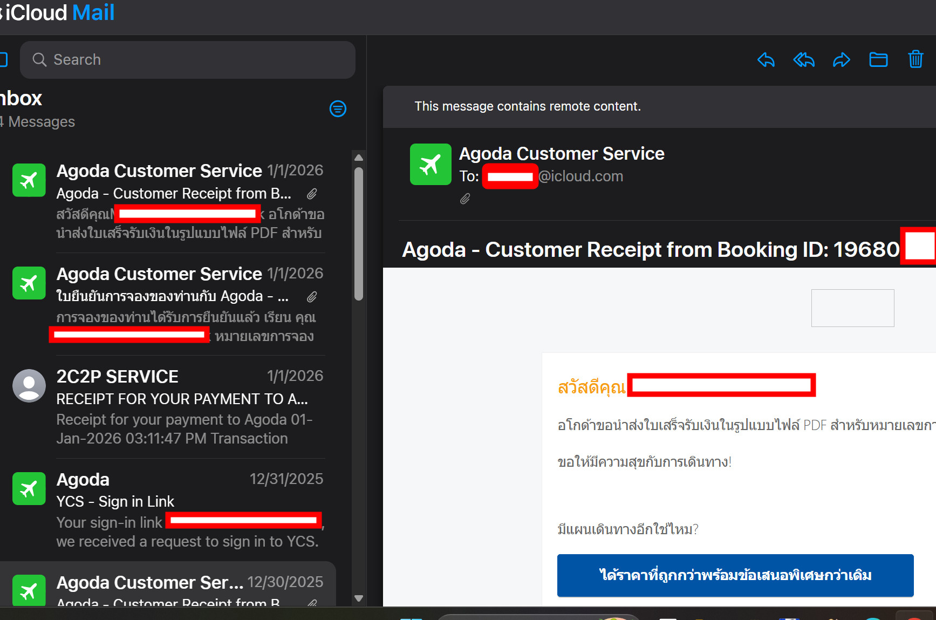Click the message list scrollbar thumb
Viewport: 936px width, 620px height.
click(359, 233)
